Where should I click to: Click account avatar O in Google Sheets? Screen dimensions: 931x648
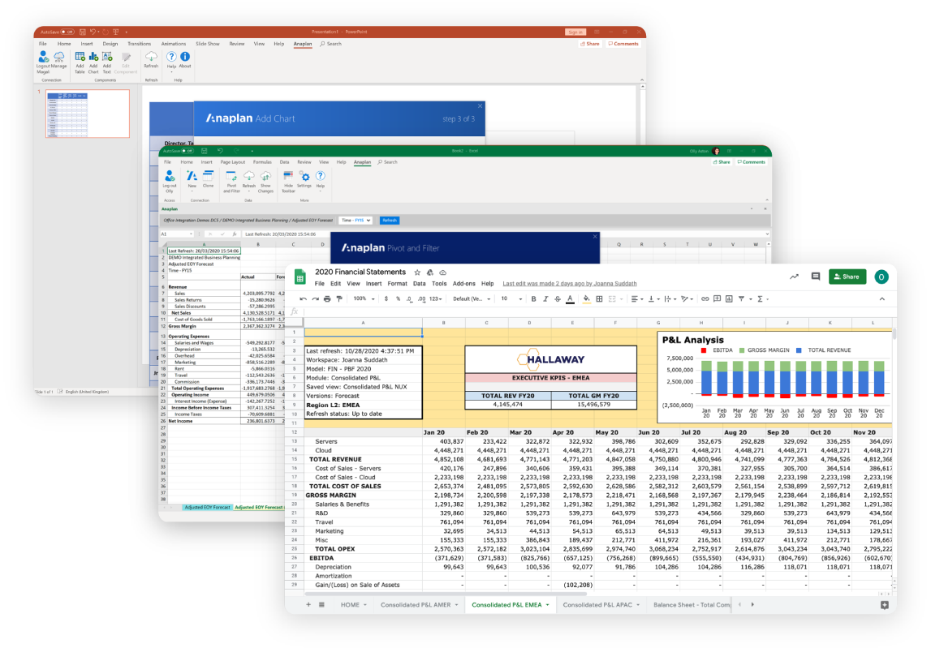[881, 277]
